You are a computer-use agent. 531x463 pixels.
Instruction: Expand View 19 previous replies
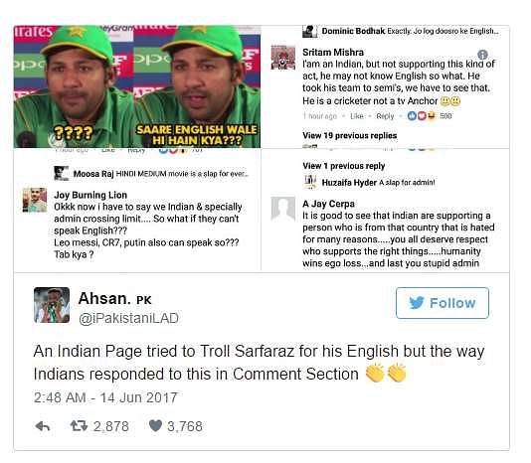click(x=349, y=135)
